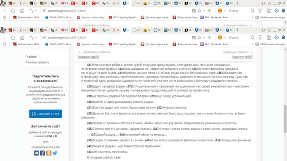Open the Мобильные закладки bookmarks folder
The image size is (287, 161).
270,44
